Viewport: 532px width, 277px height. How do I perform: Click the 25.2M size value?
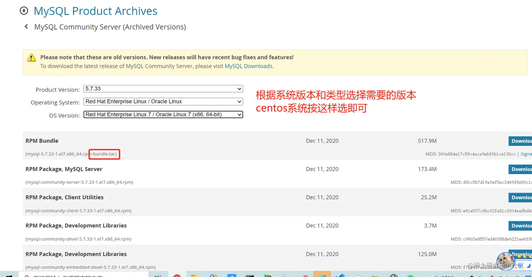point(429,197)
